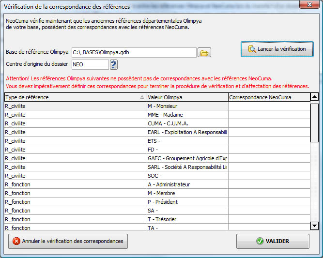Click R_fonction cell in the Trésorier row
The width and height of the screenshot is (323, 258).
coord(76,219)
